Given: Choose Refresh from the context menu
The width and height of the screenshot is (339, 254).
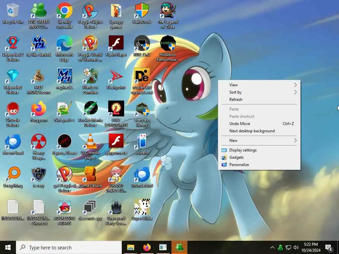Looking at the screenshot, I should point(259,100).
